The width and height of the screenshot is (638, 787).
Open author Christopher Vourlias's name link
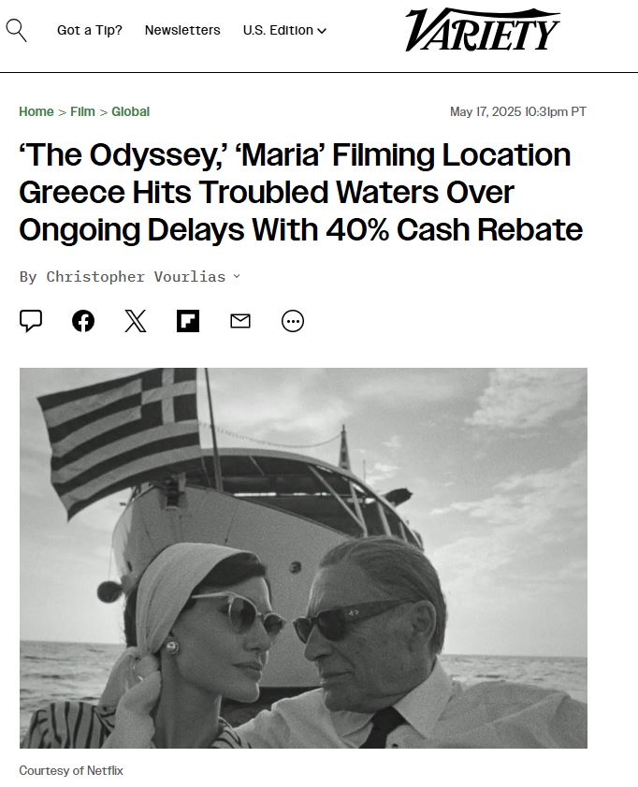(136, 277)
